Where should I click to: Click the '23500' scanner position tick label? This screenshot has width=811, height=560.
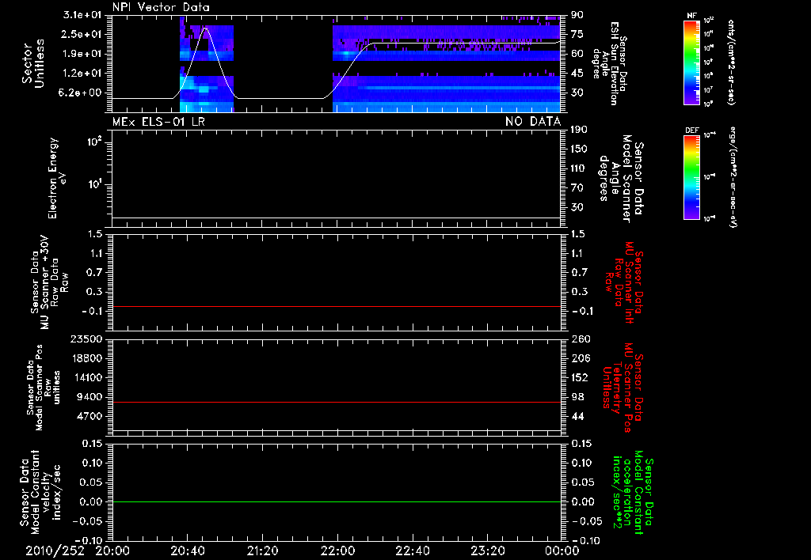click(x=86, y=339)
